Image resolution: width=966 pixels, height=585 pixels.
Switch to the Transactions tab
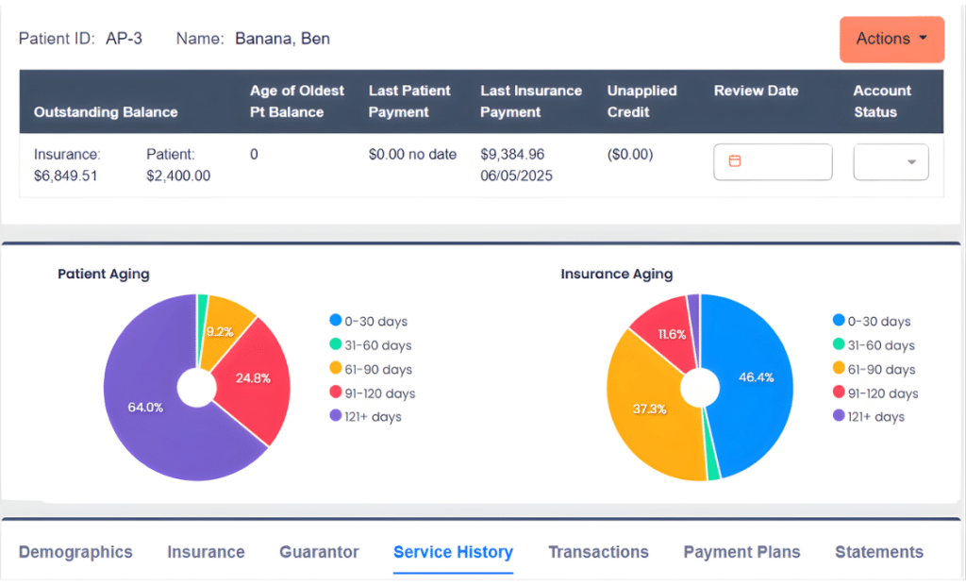click(x=598, y=552)
